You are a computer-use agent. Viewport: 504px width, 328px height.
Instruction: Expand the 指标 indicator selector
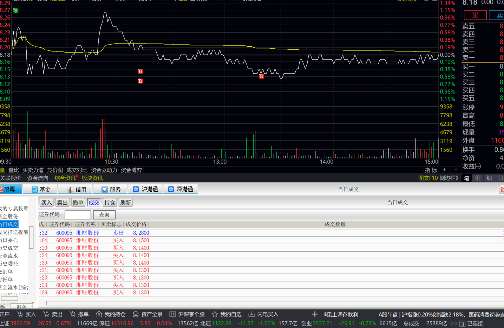[431, 170]
